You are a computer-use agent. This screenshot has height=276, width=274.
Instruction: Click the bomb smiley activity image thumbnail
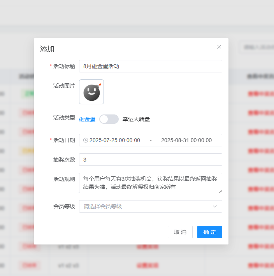(91, 92)
